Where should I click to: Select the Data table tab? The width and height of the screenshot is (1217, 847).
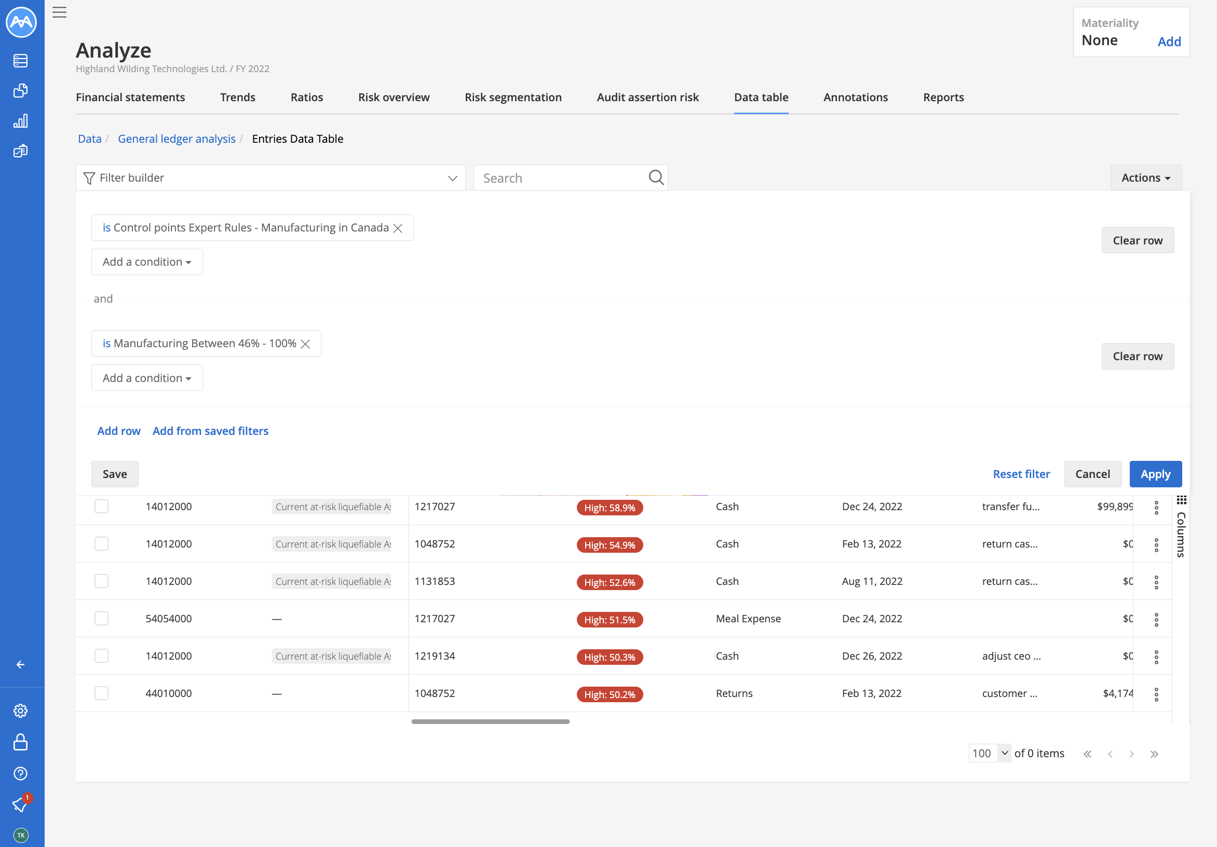(761, 98)
